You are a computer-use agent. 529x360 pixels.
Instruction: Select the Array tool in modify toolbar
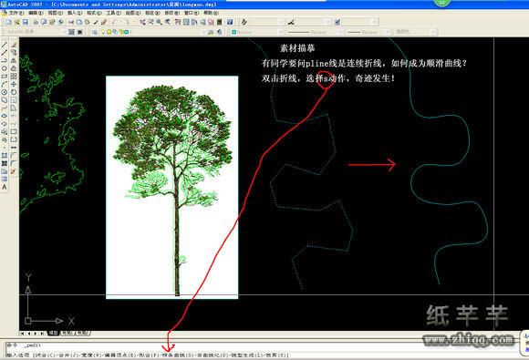click(x=14, y=77)
